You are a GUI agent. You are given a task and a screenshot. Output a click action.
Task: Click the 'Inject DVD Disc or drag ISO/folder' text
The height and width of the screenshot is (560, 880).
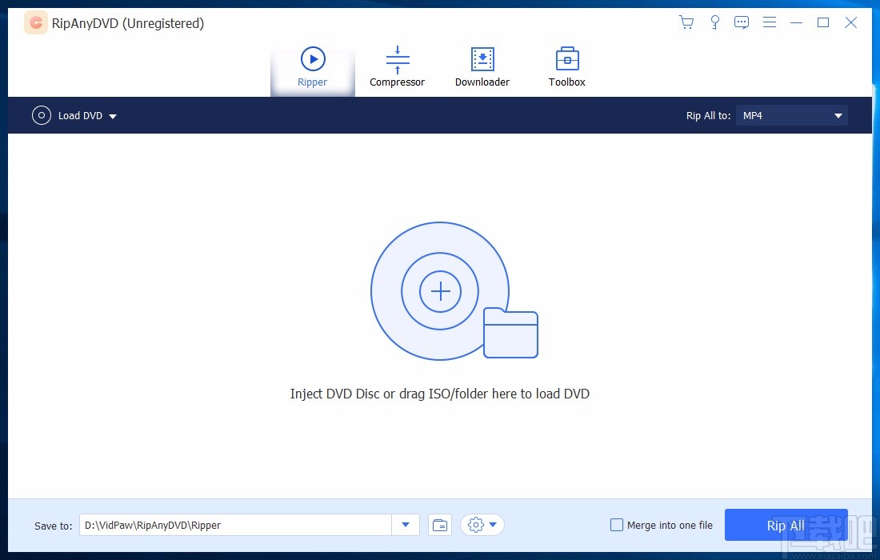tap(440, 394)
